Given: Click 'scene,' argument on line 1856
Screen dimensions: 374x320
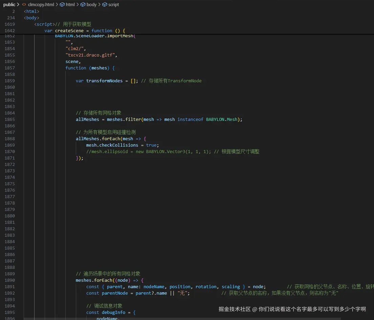Looking at the screenshot, I should tap(73, 61).
